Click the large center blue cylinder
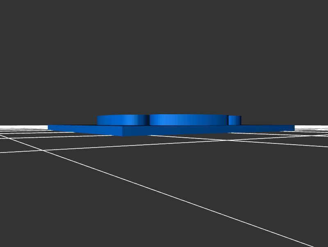Screen dimensions: 328x247 (x=189, y=120)
